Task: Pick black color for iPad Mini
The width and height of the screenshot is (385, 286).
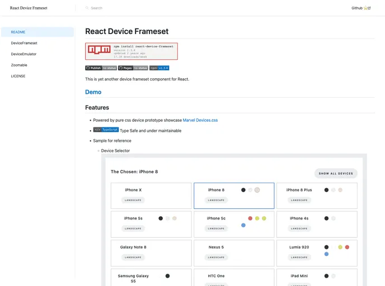Action: pos(326,276)
